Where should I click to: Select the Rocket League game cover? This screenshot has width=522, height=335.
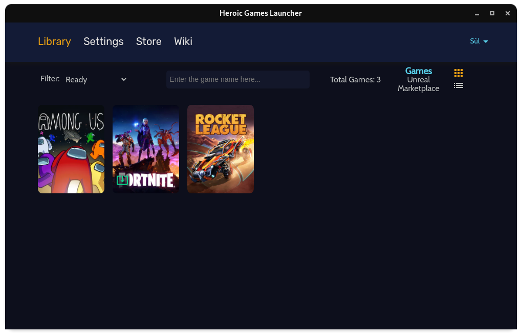pos(220,149)
